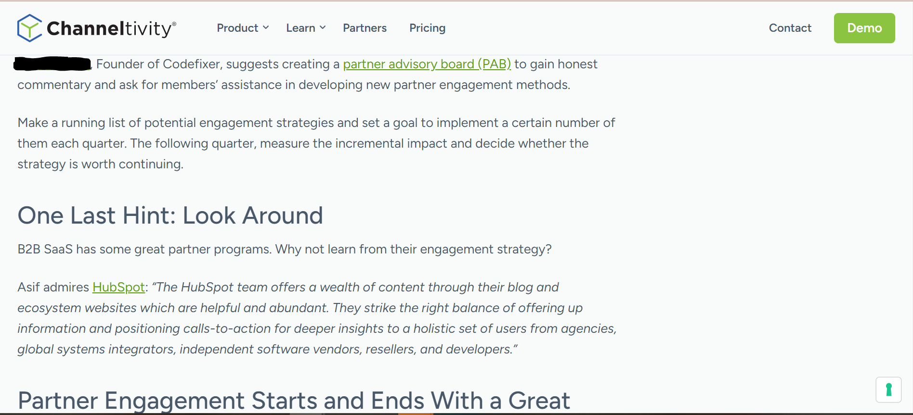The image size is (913, 415).
Task: Follow the partner advisory board (PAB) link
Action: tap(427, 64)
